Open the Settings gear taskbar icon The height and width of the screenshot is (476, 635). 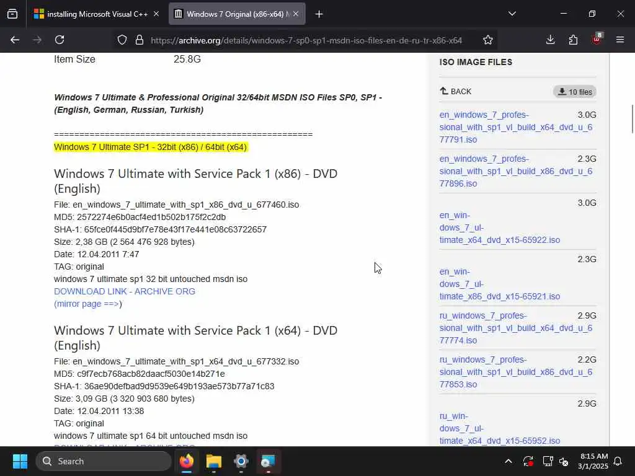241,461
